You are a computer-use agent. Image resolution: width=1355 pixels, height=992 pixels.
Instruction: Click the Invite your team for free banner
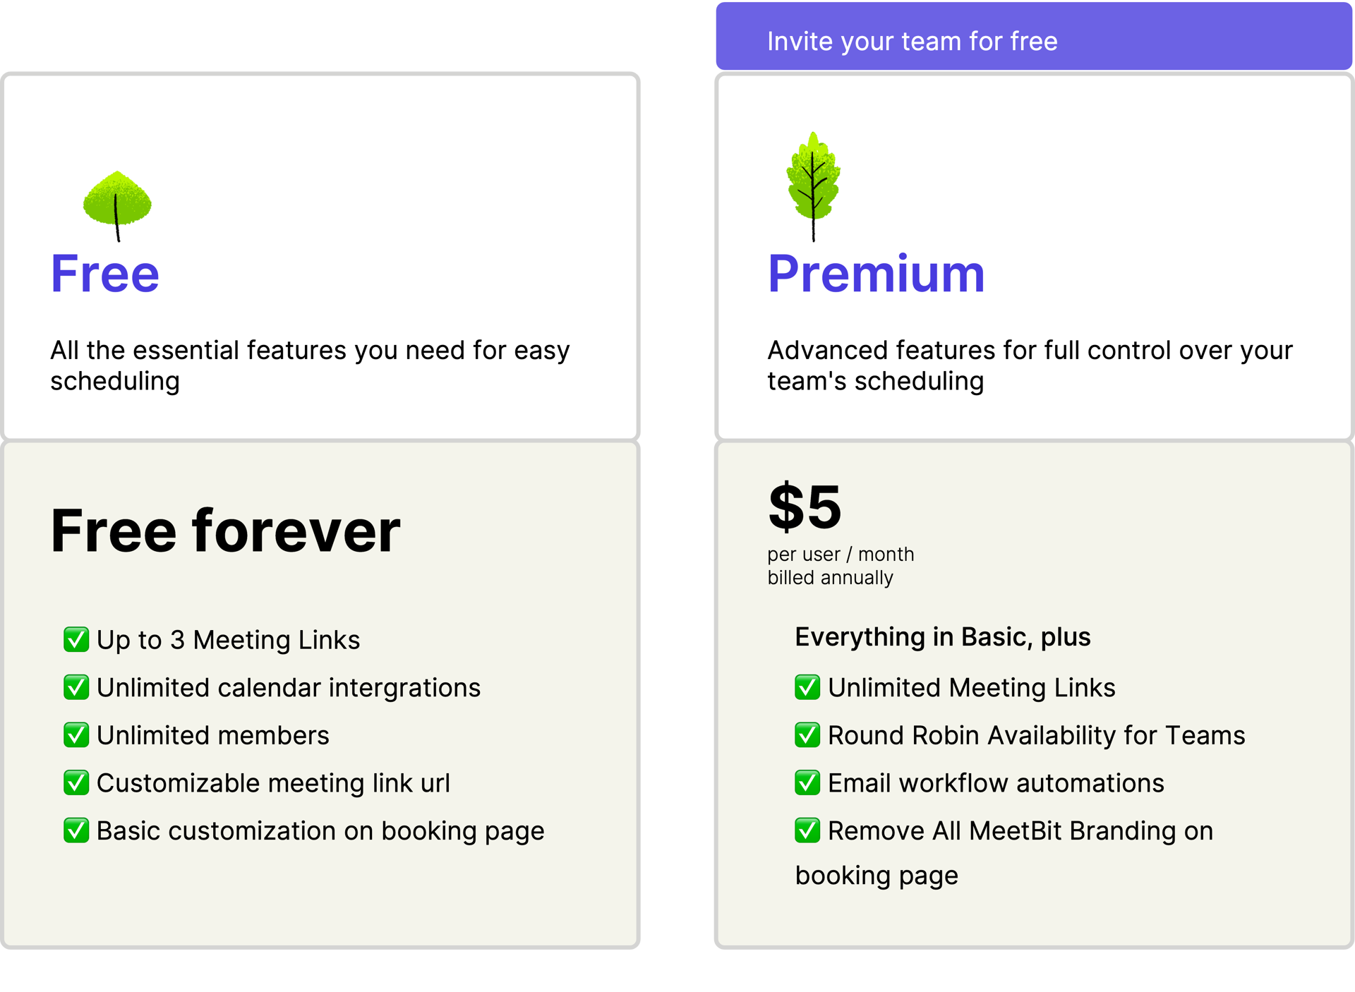click(1034, 37)
